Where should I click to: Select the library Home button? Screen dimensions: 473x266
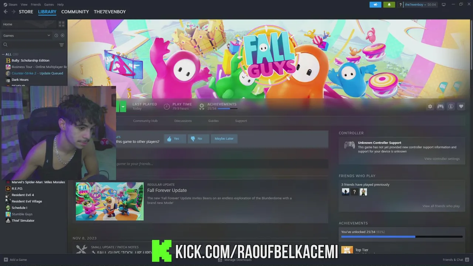pyautogui.click(x=29, y=24)
